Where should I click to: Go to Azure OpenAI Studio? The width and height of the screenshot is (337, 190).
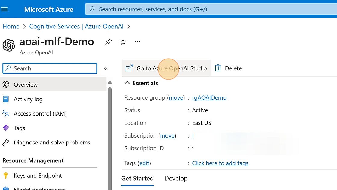pos(166,68)
